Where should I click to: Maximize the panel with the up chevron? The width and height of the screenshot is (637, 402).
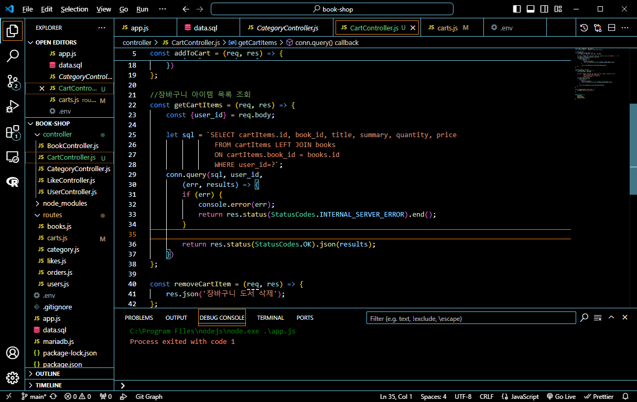[x=611, y=318]
